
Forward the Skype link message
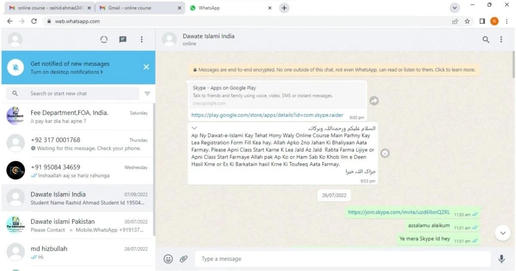pos(374,101)
